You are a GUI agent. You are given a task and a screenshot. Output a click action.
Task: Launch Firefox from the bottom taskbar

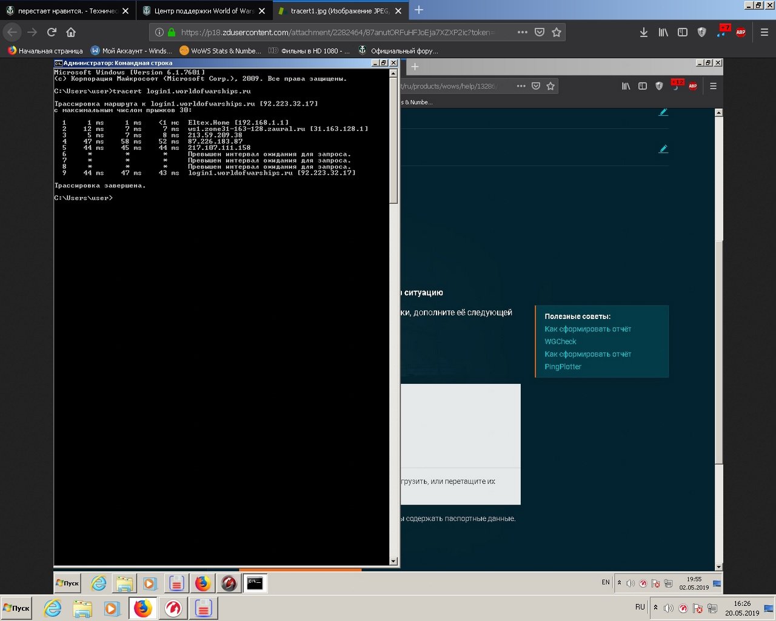(143, 608)
